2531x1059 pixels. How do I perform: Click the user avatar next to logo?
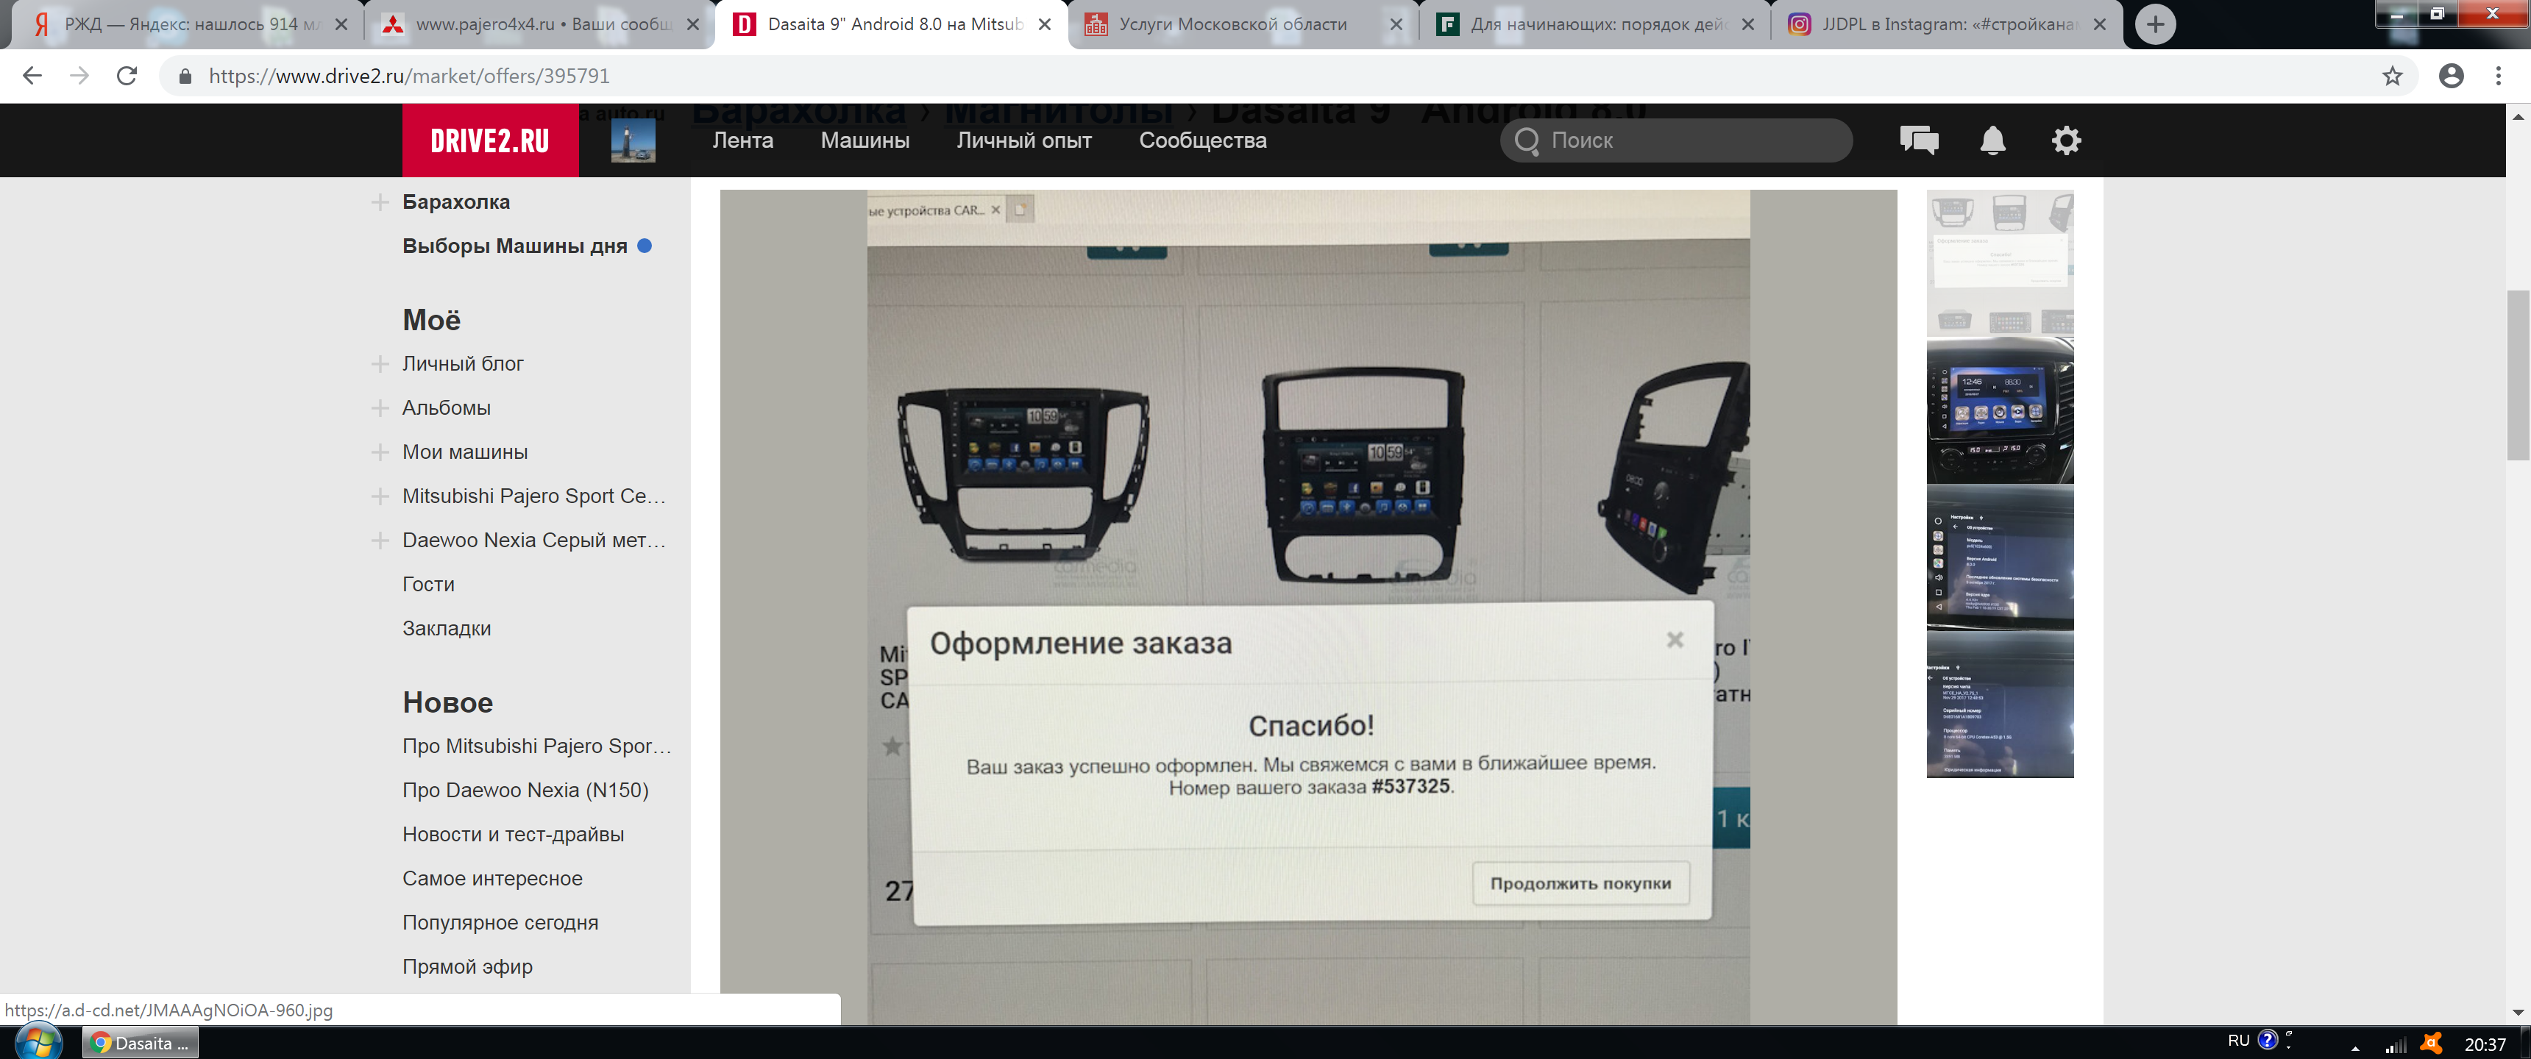pyautogui.click(x=633, y=140)
